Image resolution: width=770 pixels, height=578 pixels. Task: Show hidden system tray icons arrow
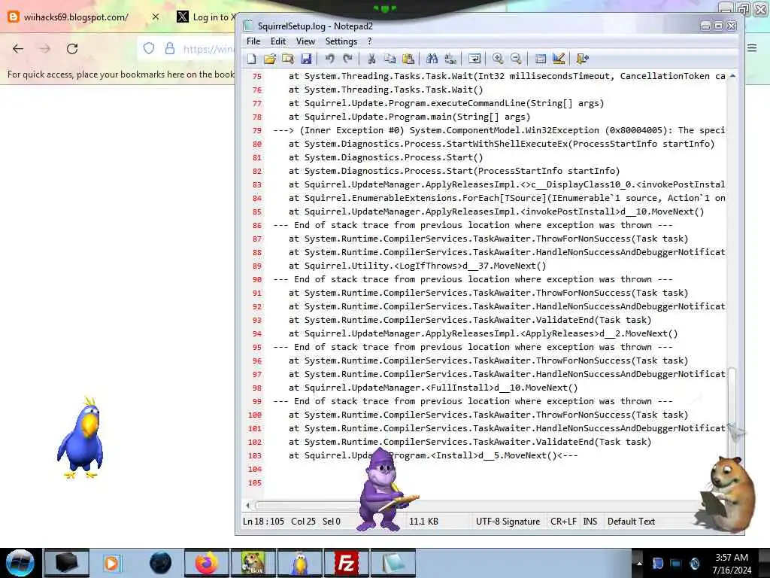pos(639,563)
